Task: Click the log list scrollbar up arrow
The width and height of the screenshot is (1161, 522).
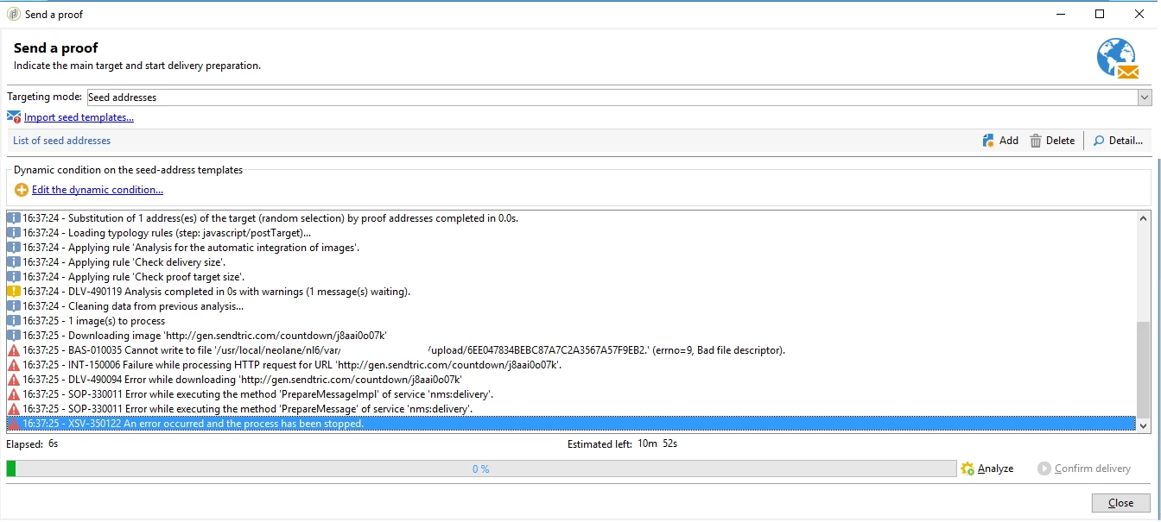Action: (x=1145, y=217)
